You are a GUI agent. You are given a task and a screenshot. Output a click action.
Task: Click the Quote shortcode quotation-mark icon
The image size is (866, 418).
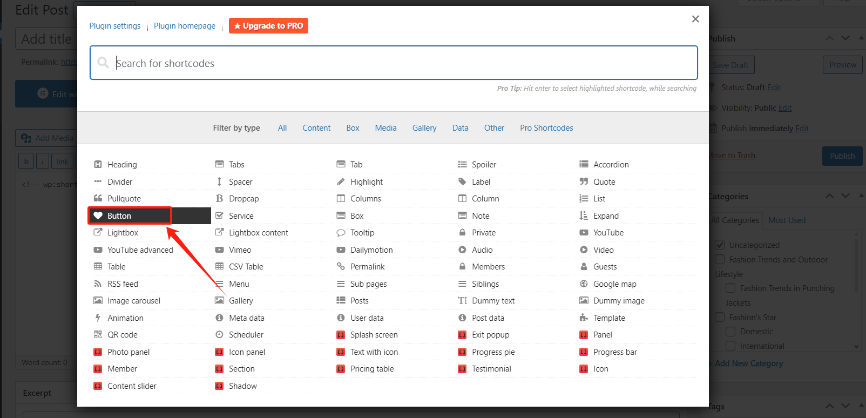coord(584,182)
